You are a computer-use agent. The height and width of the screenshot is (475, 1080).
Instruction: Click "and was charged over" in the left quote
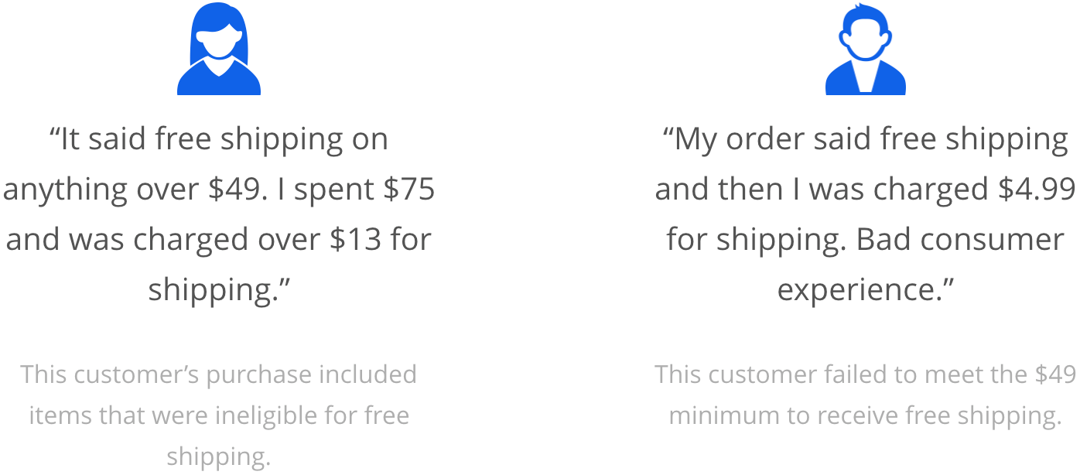click(x=163, y=240)
